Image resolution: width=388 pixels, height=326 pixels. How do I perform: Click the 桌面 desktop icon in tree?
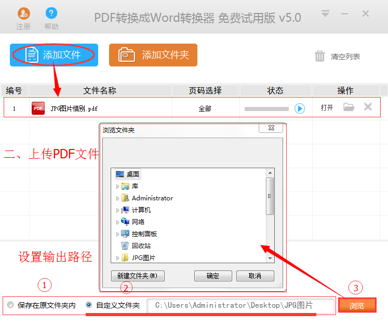pos(120,174)
